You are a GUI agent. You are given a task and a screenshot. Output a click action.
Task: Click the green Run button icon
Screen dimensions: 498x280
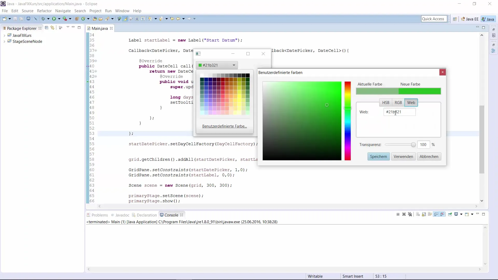[54, 19]
